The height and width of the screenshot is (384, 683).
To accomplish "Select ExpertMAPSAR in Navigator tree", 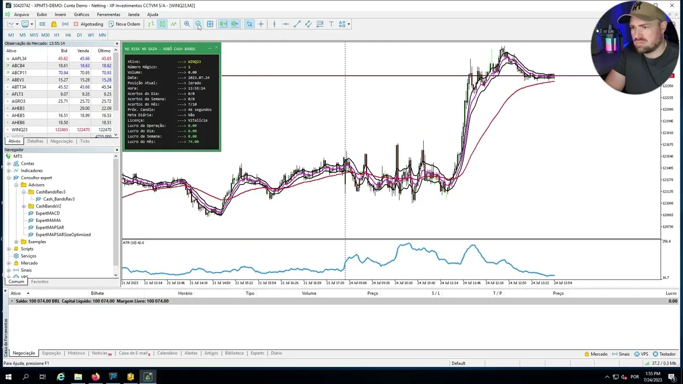I will tap(50, 228).
